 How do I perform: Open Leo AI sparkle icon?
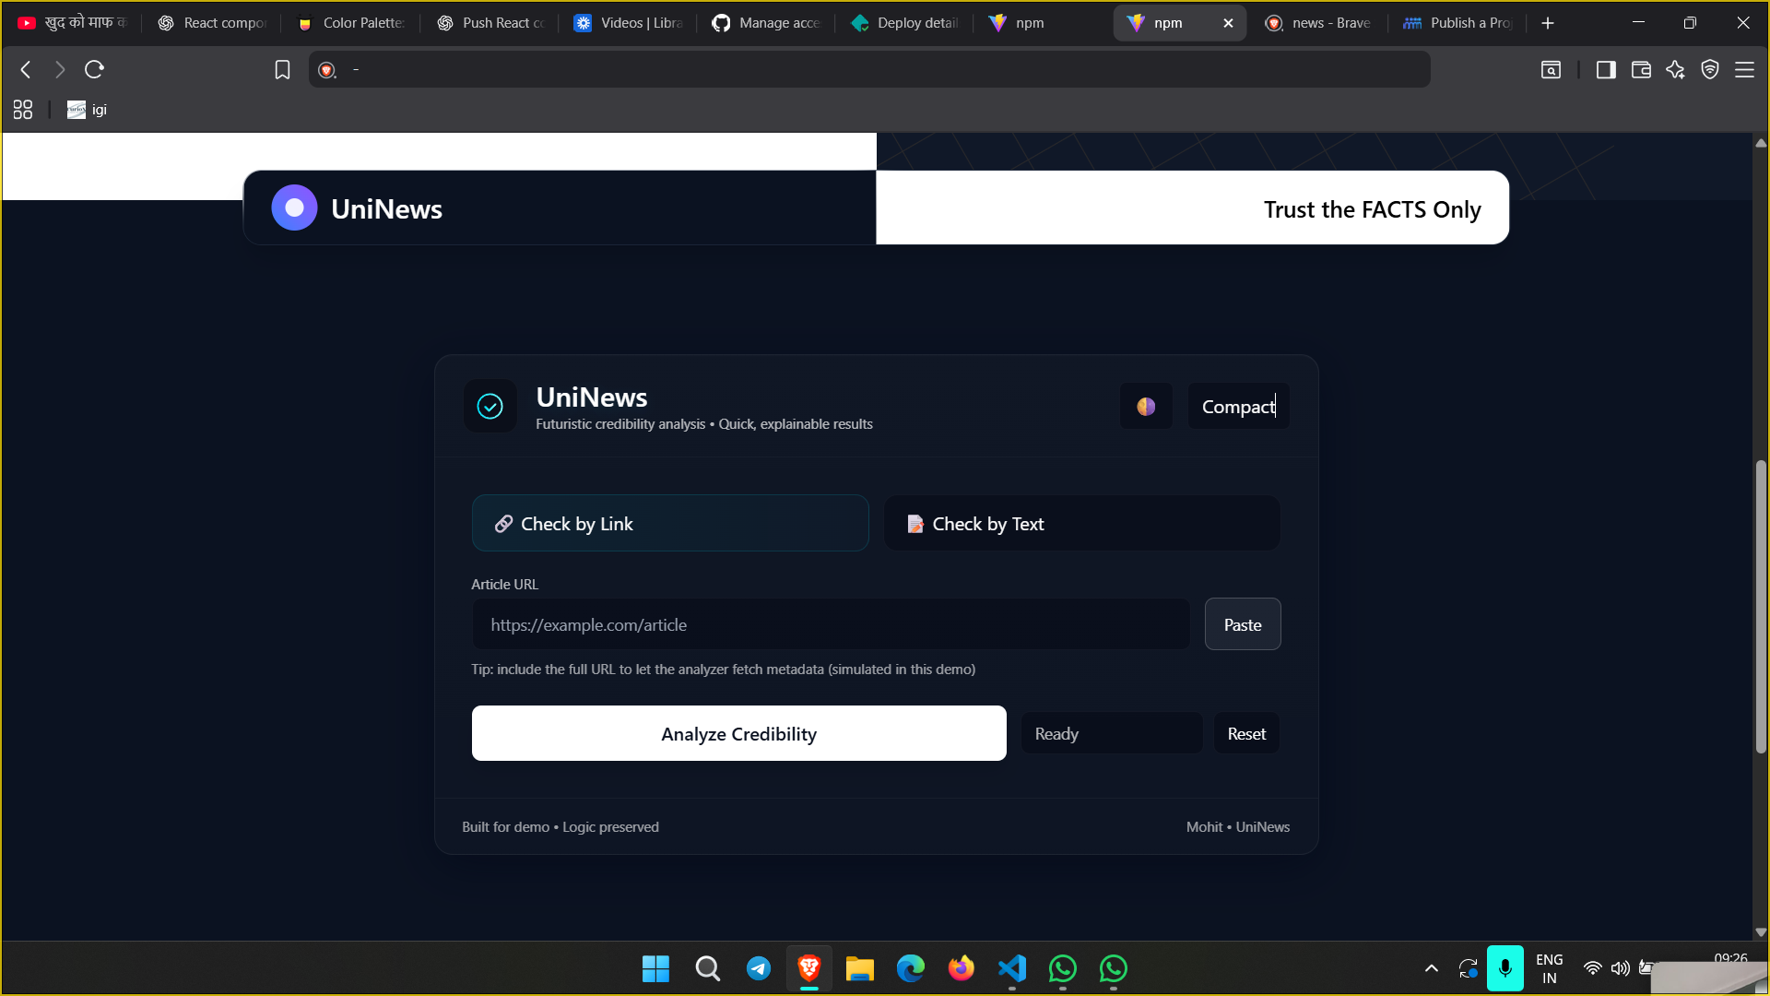pos(1675,70)
